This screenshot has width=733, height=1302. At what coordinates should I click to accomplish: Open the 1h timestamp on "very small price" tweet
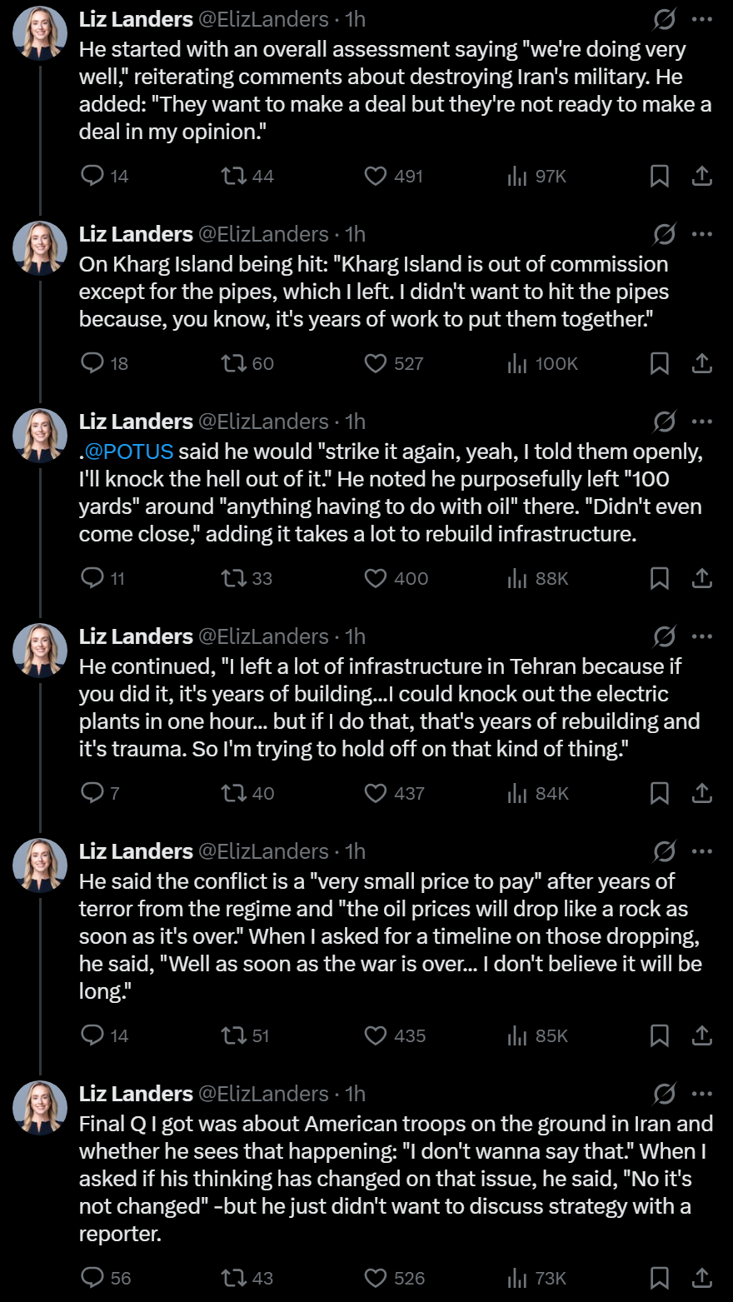click(356, 851)
